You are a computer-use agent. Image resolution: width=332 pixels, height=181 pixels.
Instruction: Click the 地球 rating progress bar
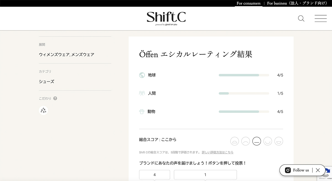click(x=244, y=75)
